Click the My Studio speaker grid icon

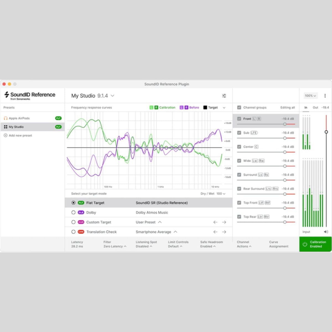[6, 127]
